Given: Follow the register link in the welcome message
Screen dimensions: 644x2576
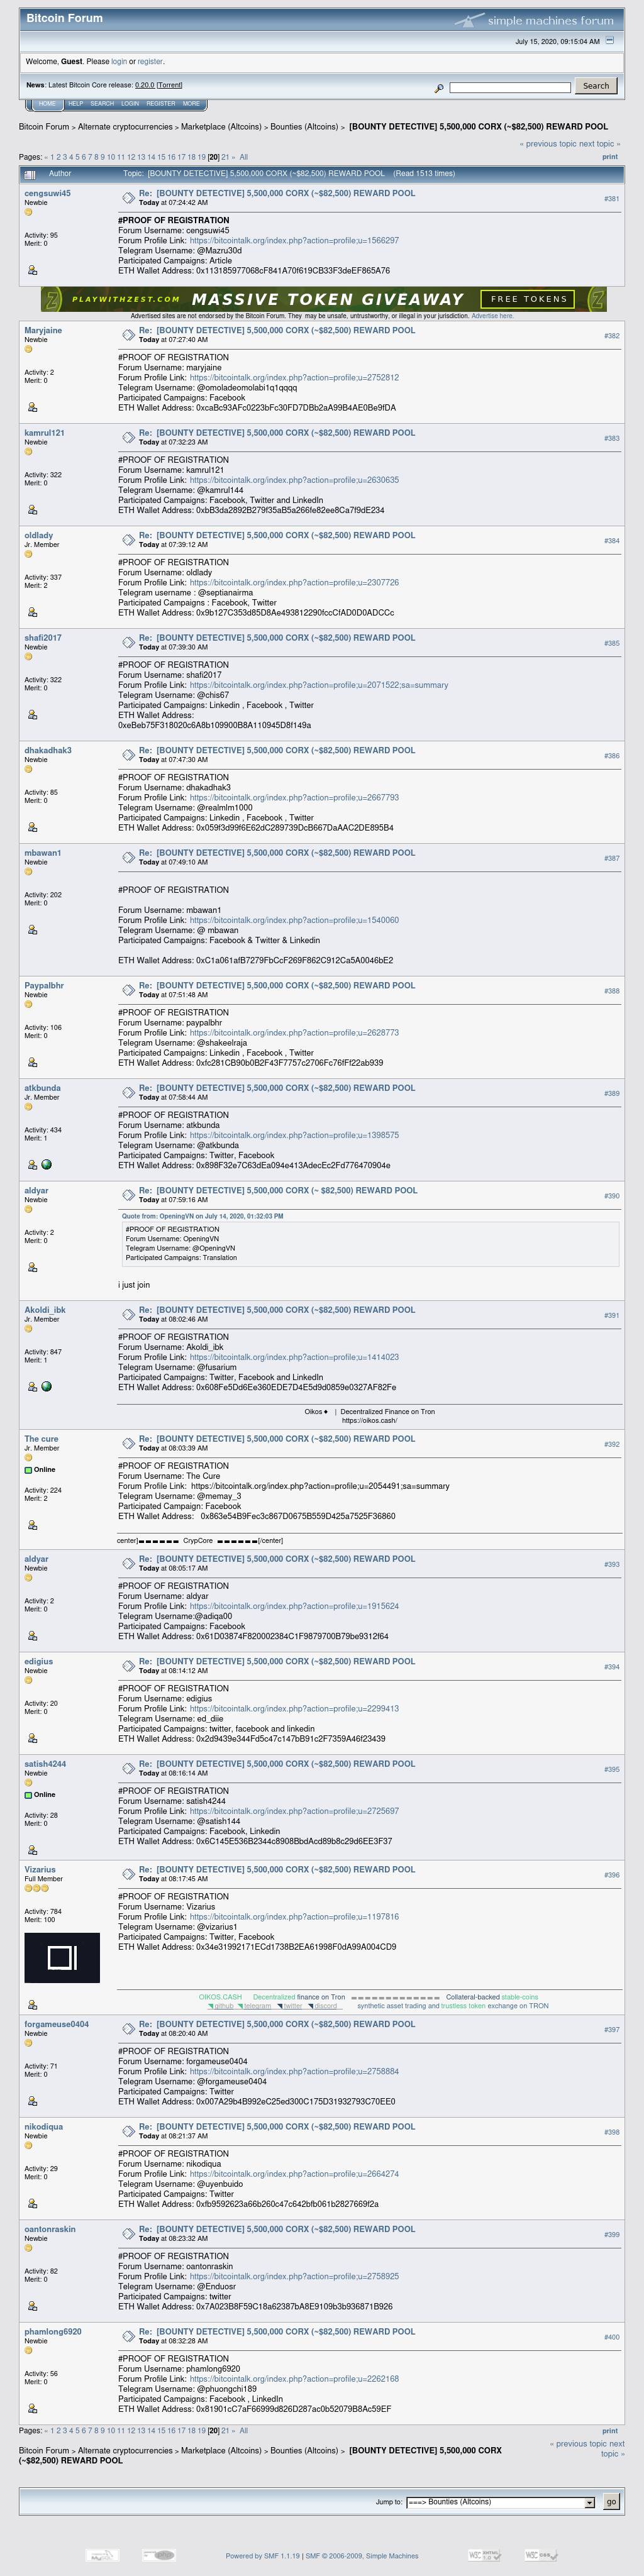Looking at the screenshot, I should tap(150, 61).
